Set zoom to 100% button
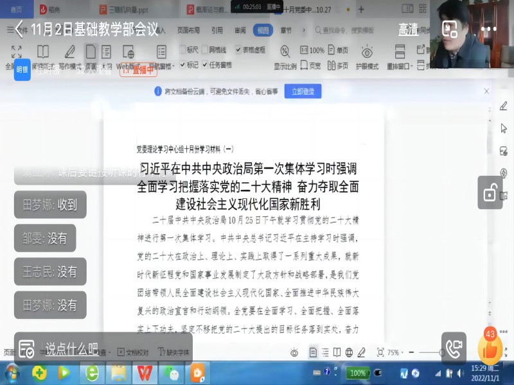Screen dimensions: 514x385 tap(312, 50)
